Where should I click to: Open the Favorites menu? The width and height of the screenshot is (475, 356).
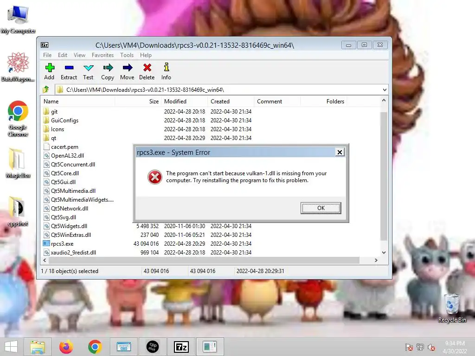(103, 55)
